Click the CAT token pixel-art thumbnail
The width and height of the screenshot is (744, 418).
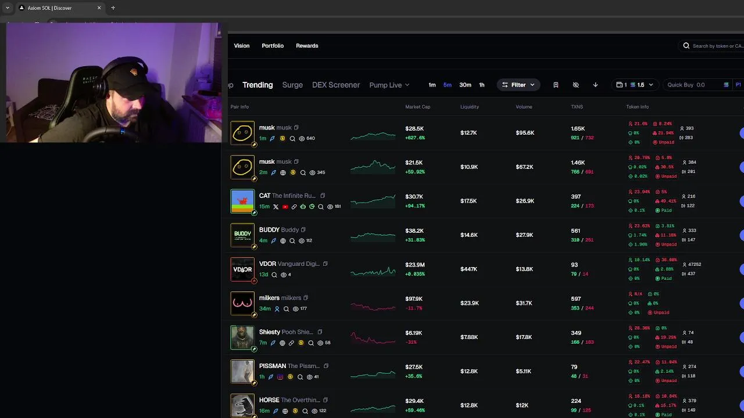[242, 201]
